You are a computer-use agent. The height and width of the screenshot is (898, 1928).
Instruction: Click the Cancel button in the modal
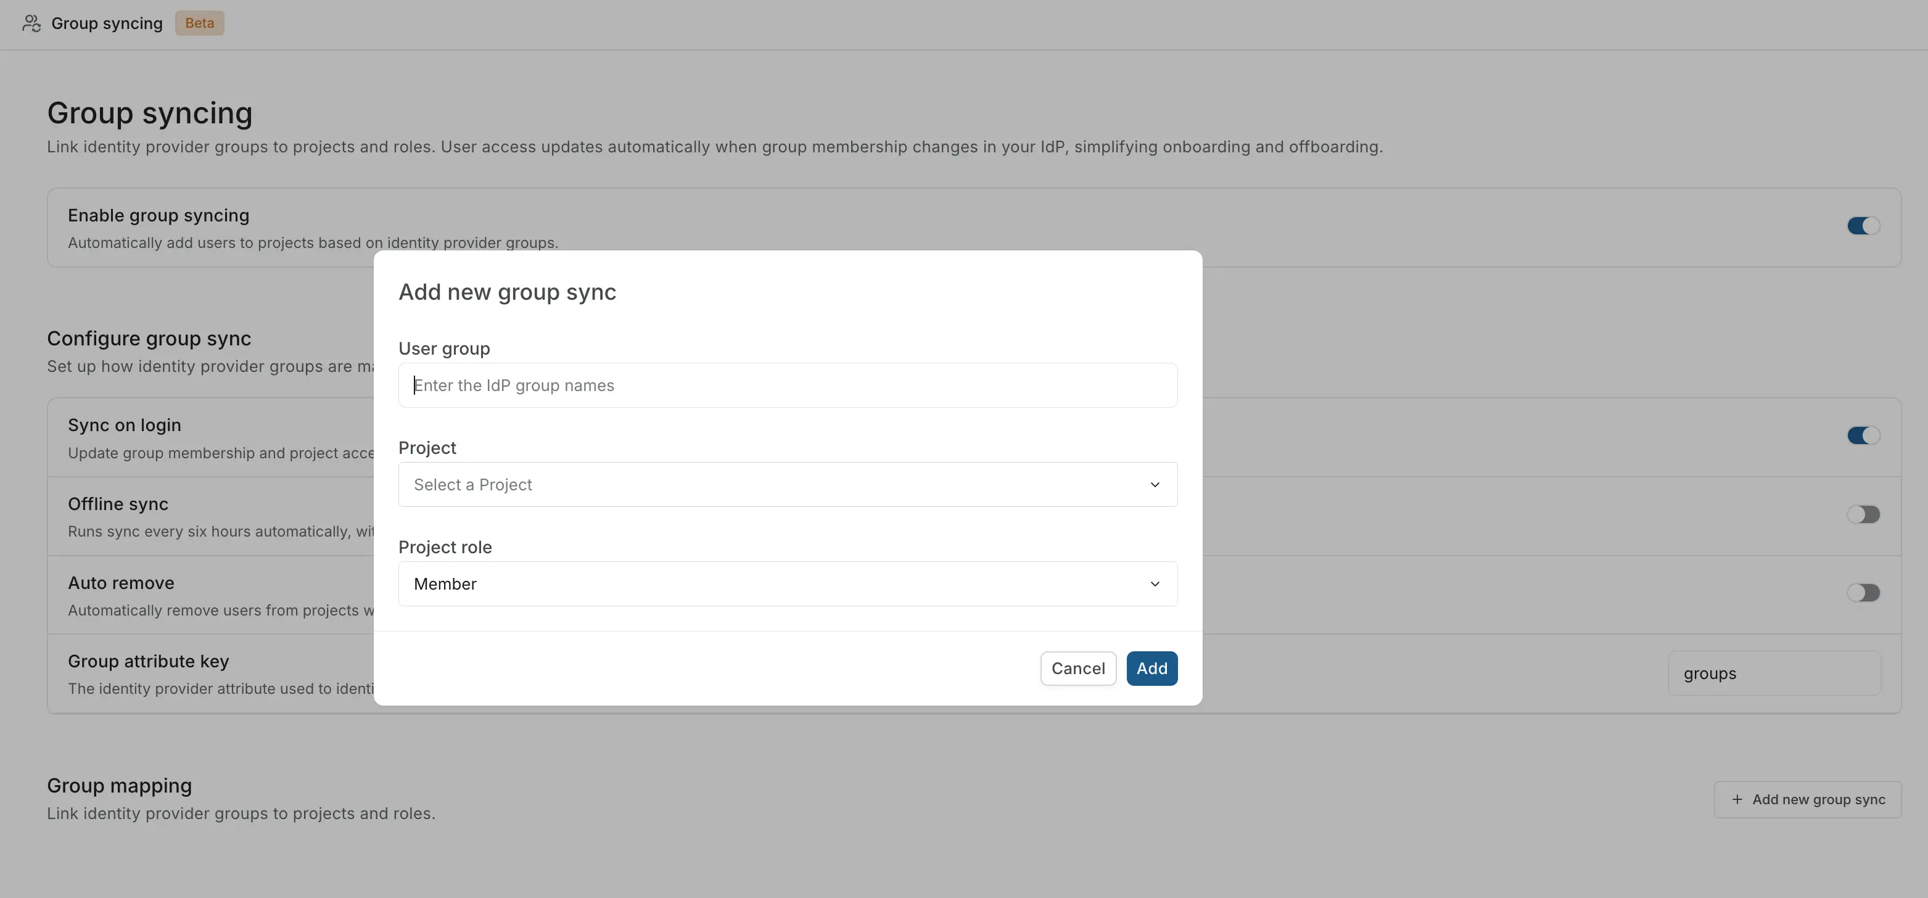pyautogui.click(x=1077, y=669)
